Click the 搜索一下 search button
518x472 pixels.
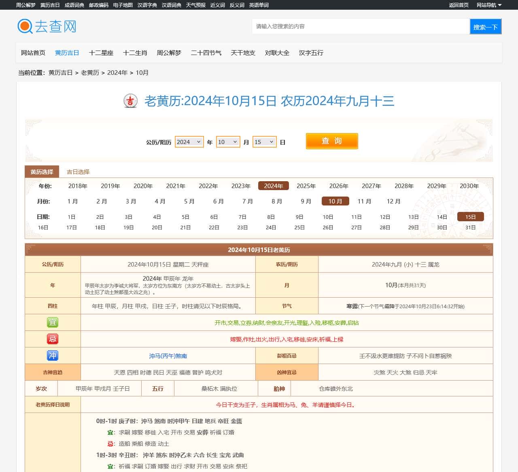(x=485, y=27)
